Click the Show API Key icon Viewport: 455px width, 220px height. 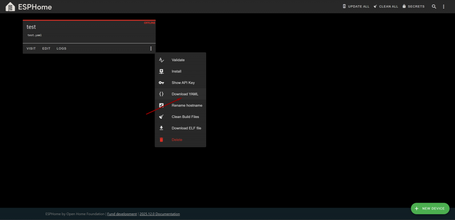(x=161, y=83)
